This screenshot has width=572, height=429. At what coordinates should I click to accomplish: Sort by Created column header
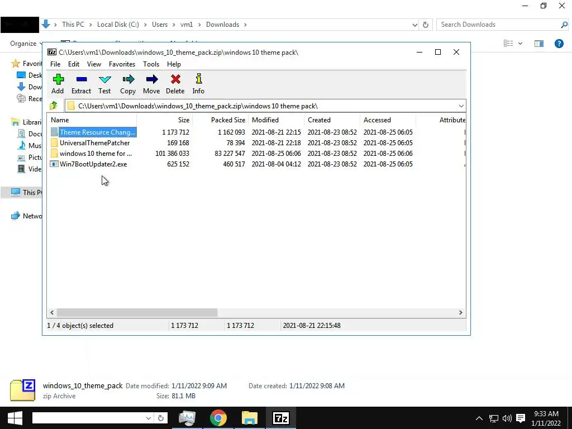(x=332, y=120)
